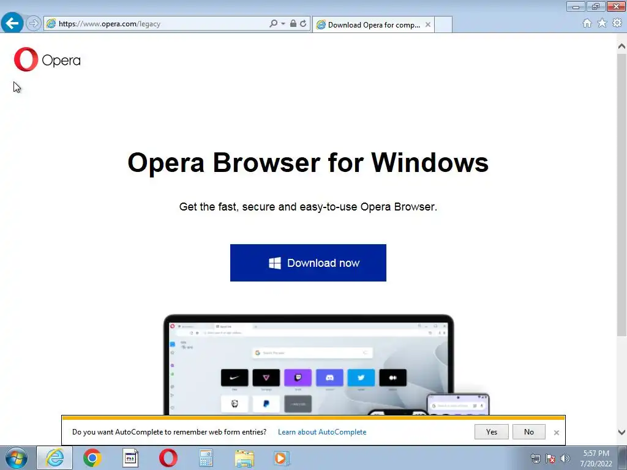Open the Home page icon
Image resolution: width=627 pixels, height=470 pixels.
coord(587,23)
